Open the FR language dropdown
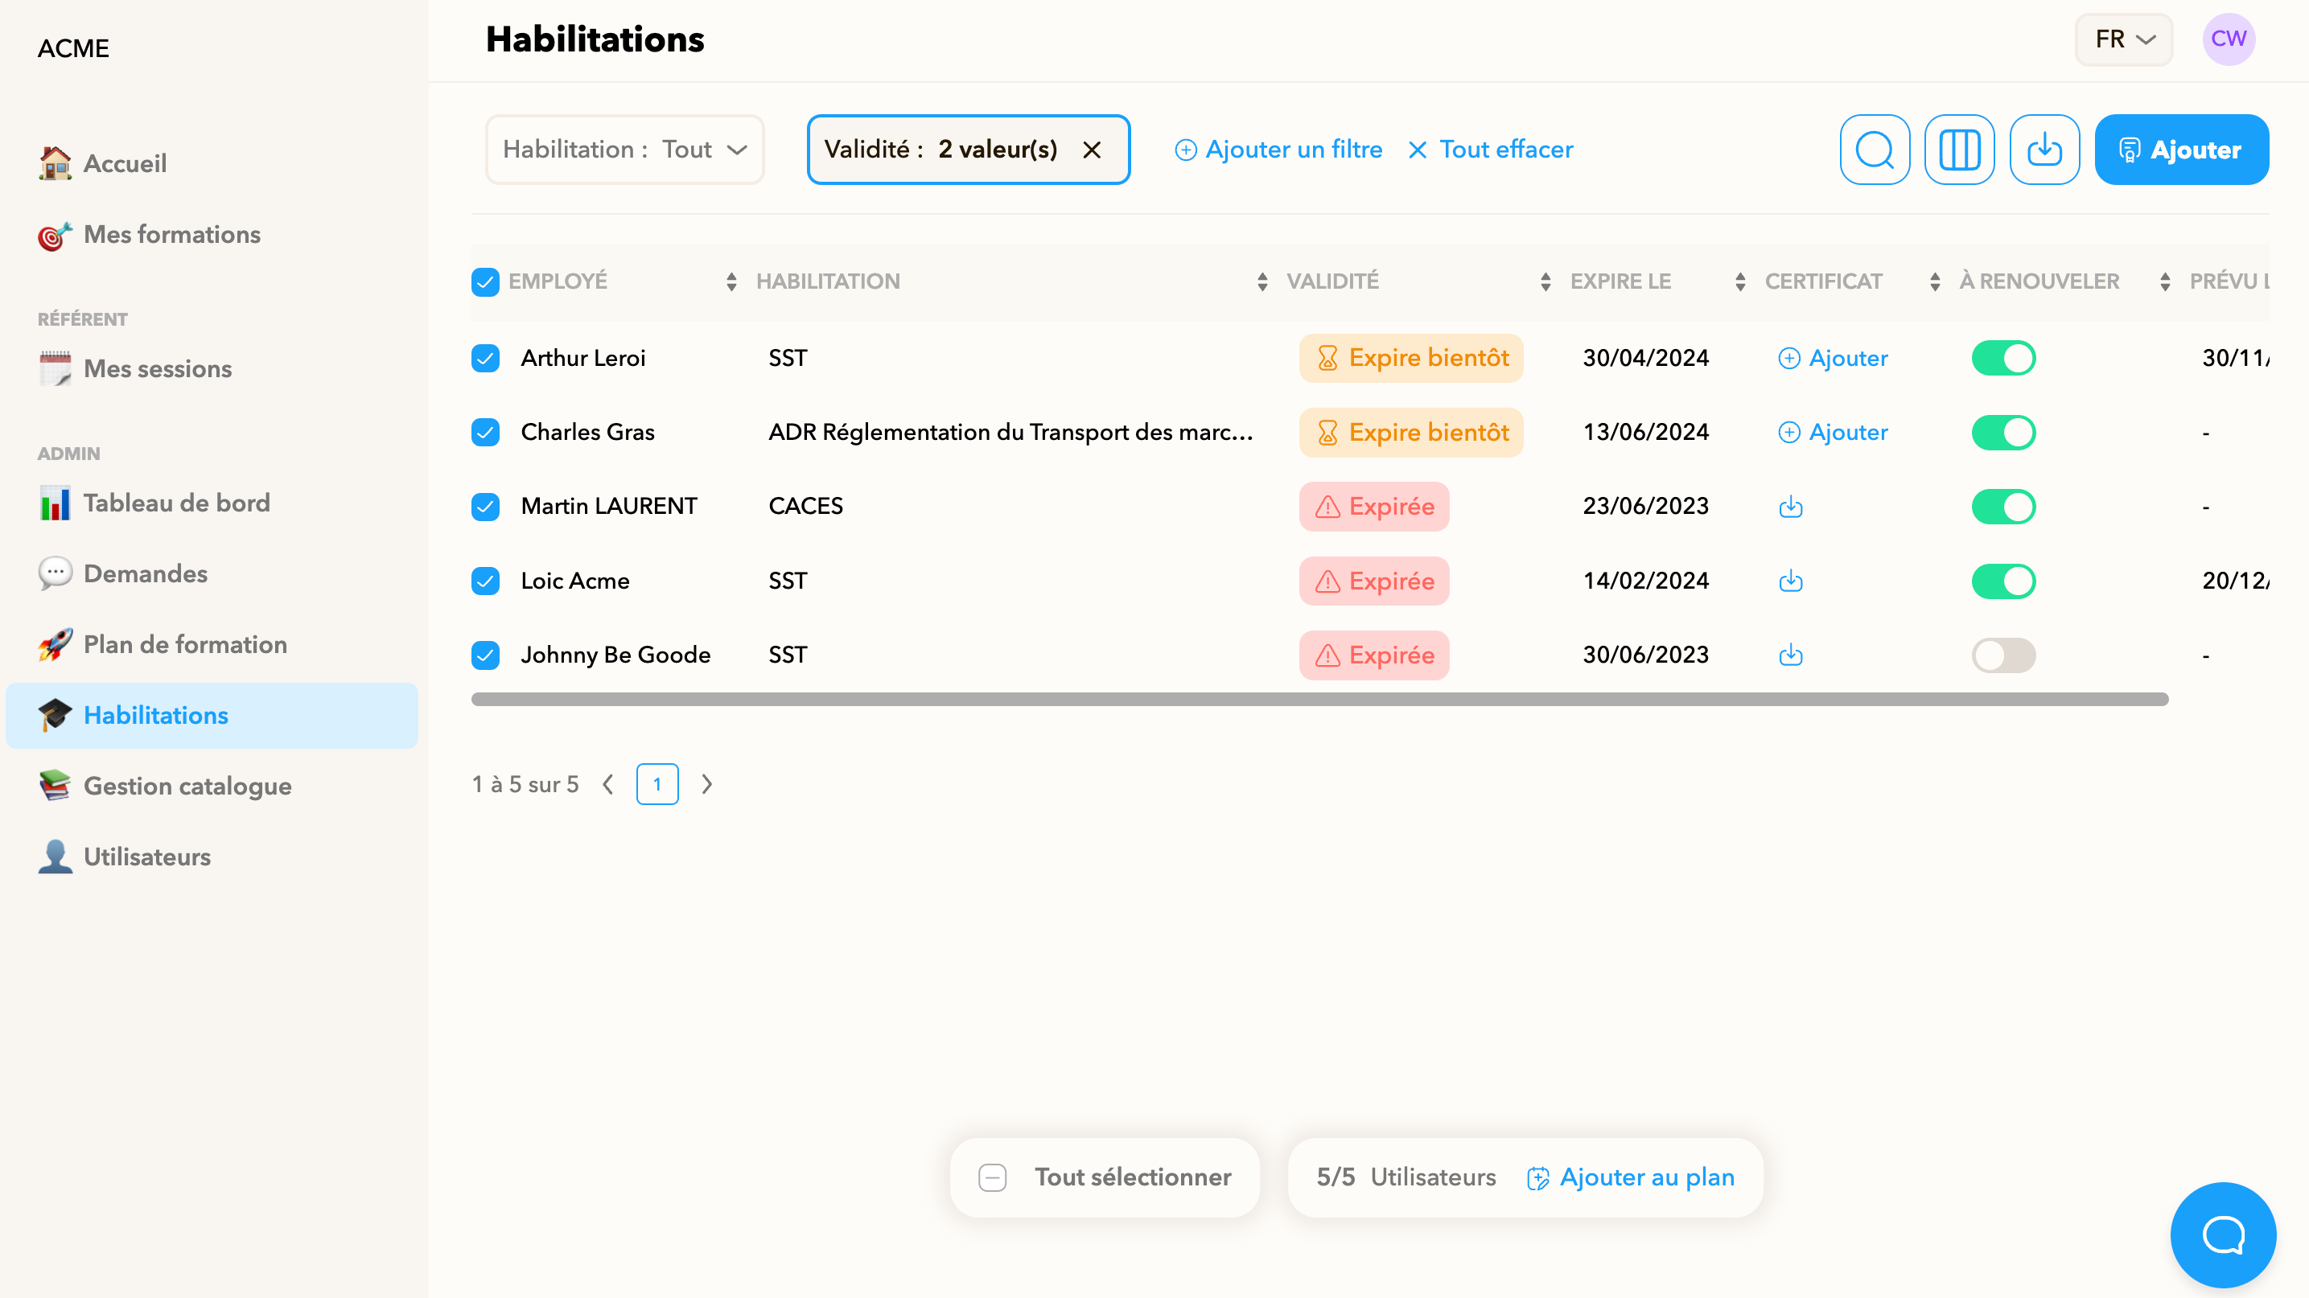Screen dimensions: 2309x1298 pyautogui.click(x=2122, y=39)
